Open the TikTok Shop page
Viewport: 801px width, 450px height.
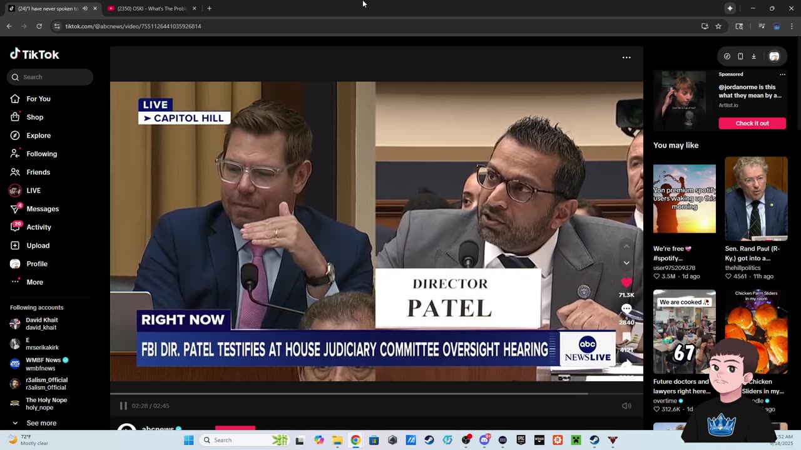click(x=35, y=117)
